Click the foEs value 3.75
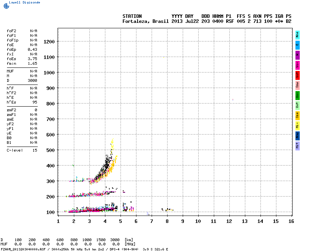Viewport: 311px width, 252px height. pyautogui.click(x=33, y=59)
